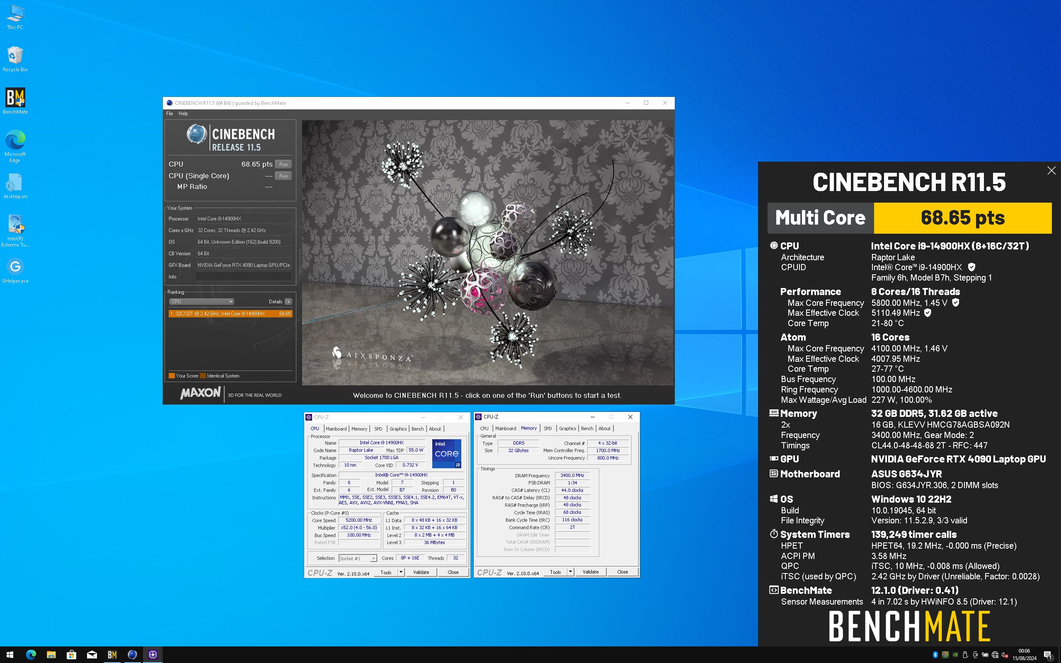Click the rendered Cinebench scene image
Image resolution: width=1061 pixels, height=663 pixels.
click(487, 253)
